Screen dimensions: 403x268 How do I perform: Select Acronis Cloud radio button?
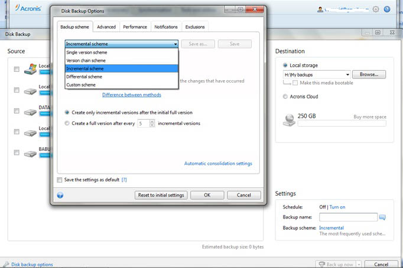pyautogui.click(x=285, y=97)
